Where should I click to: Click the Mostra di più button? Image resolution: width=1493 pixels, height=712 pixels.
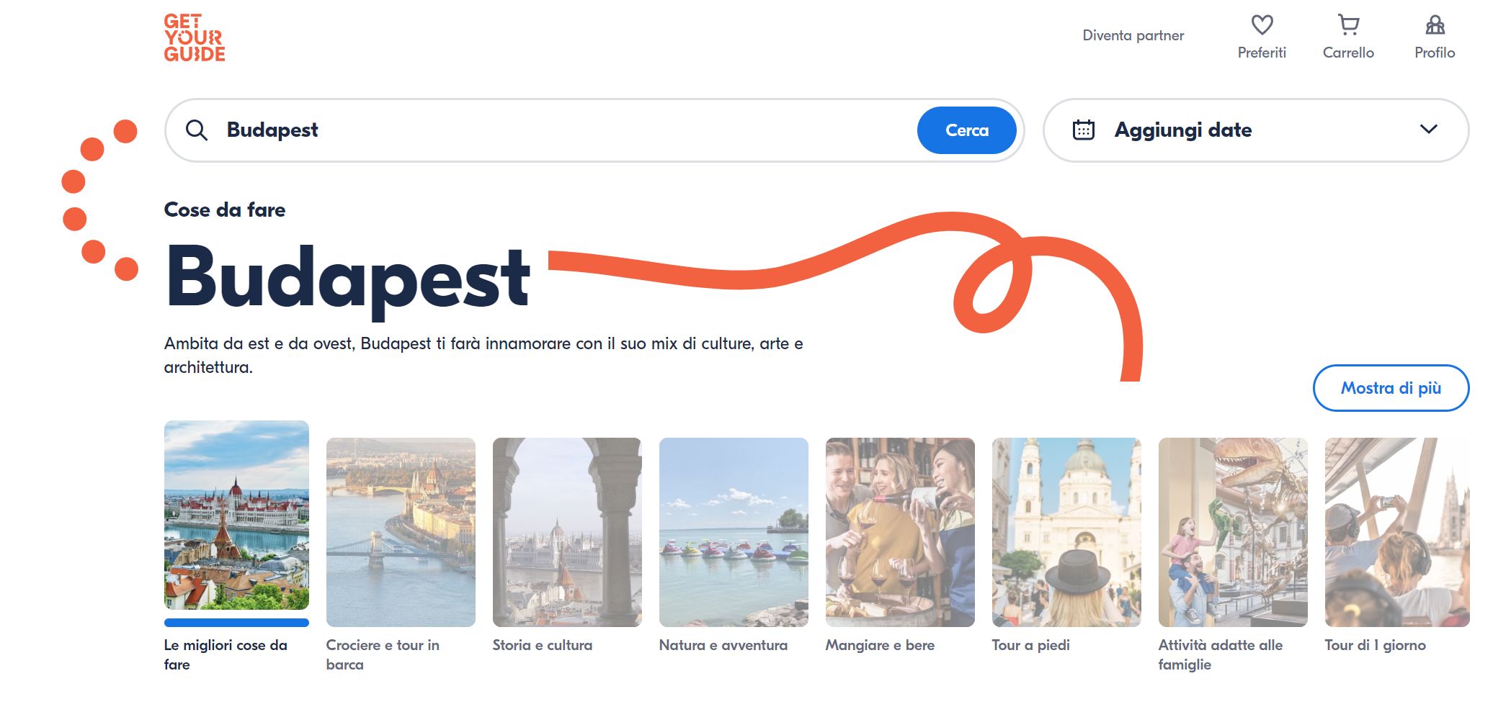(1391, 388)
